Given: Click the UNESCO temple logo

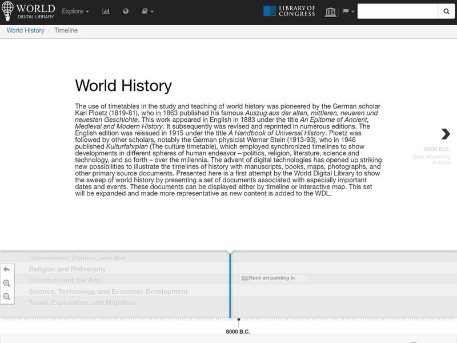Looking at the screenshot, I should click(x=331, y=11).
